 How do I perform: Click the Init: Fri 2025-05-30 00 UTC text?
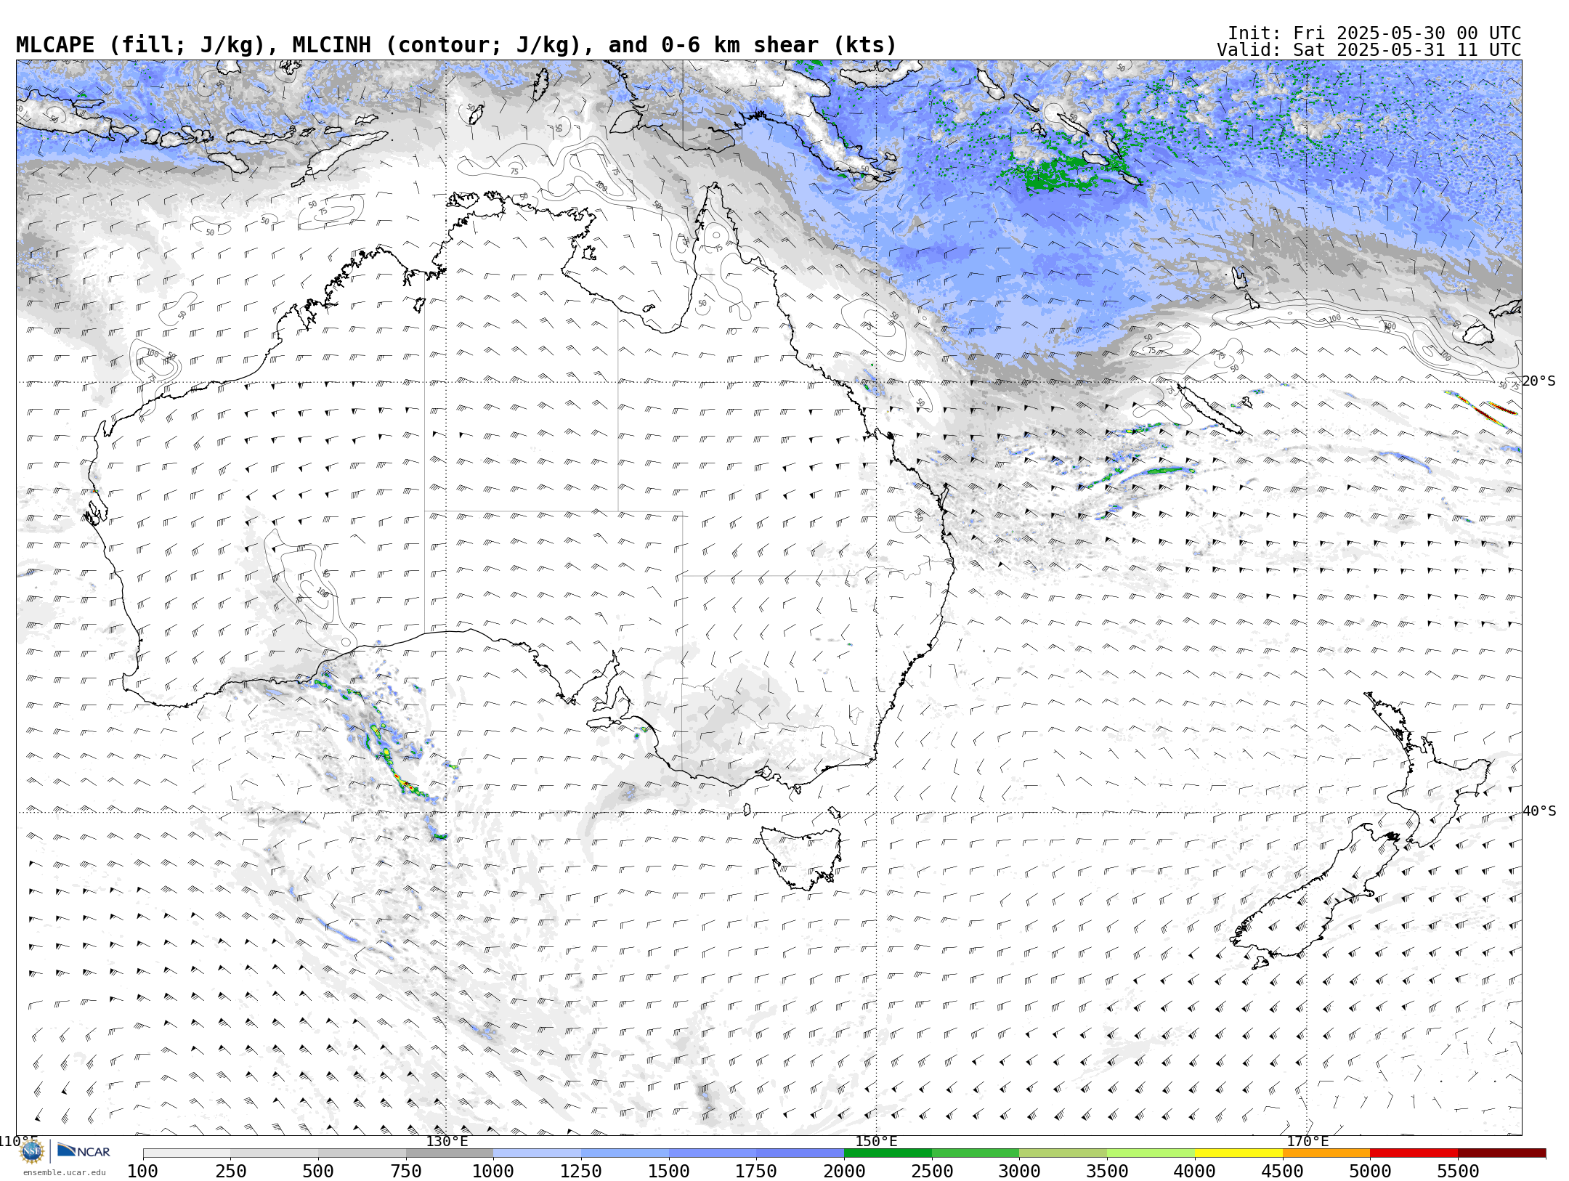click(1374, 33)
